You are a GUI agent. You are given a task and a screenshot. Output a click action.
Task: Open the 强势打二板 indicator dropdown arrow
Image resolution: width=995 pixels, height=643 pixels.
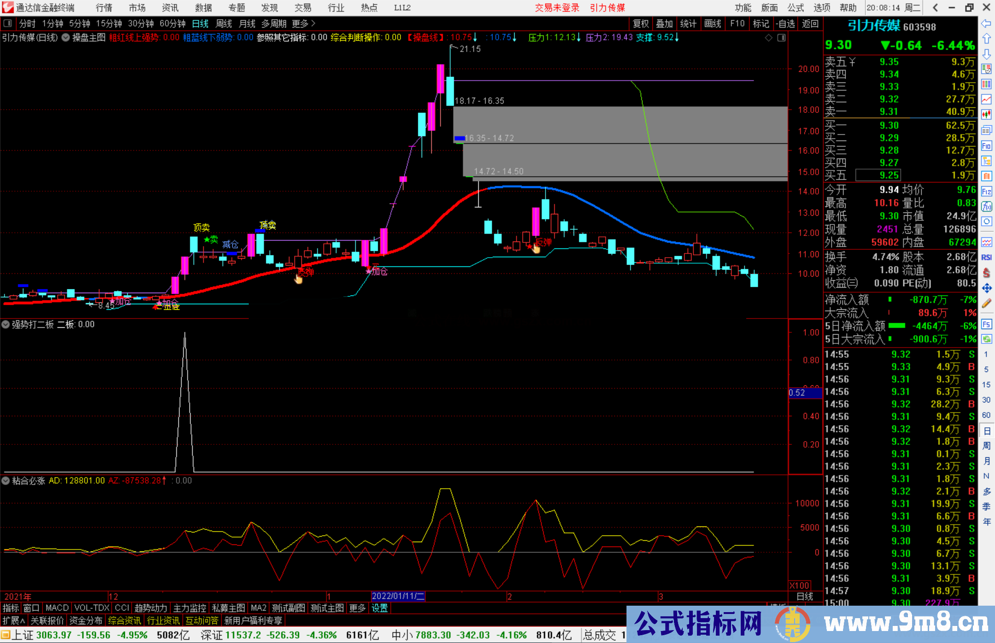pos(6,324)
